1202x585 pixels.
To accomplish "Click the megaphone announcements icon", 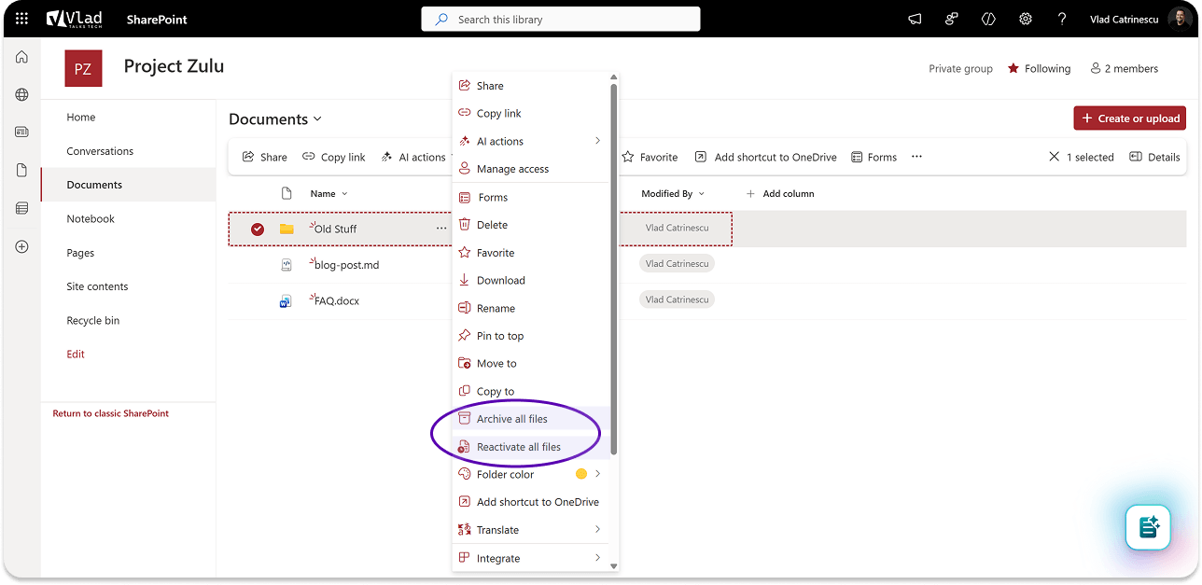I will click(915, 19).
